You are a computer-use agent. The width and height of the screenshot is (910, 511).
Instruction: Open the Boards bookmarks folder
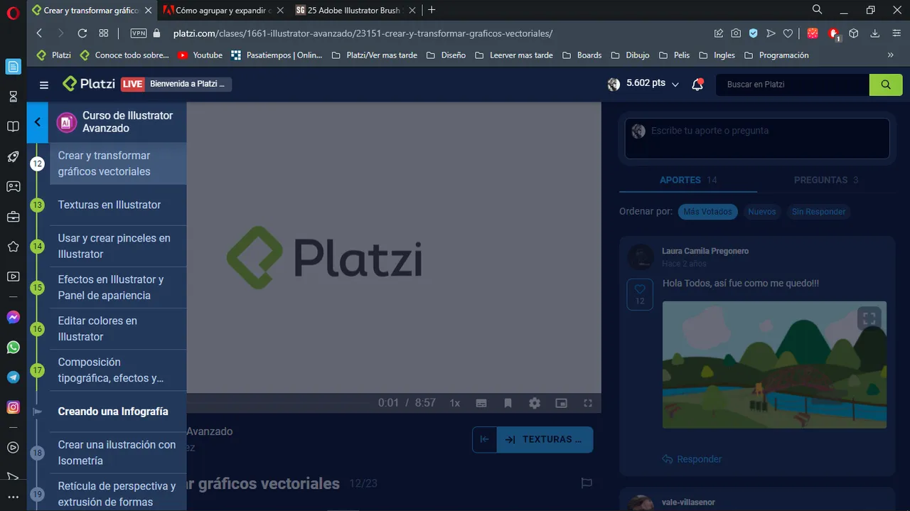coord(582,55)
